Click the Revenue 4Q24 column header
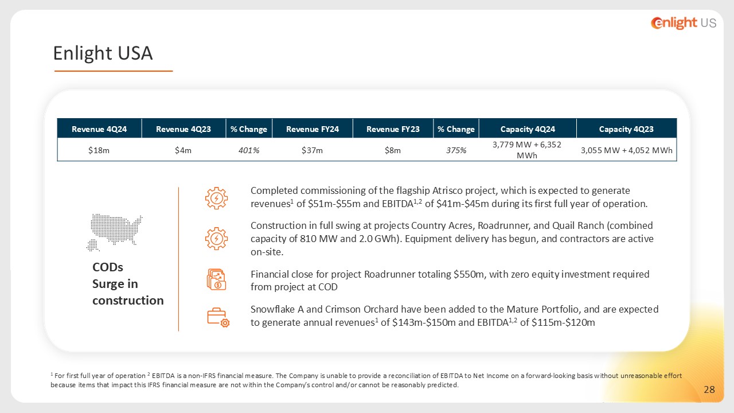 click(x=99, y=129)
